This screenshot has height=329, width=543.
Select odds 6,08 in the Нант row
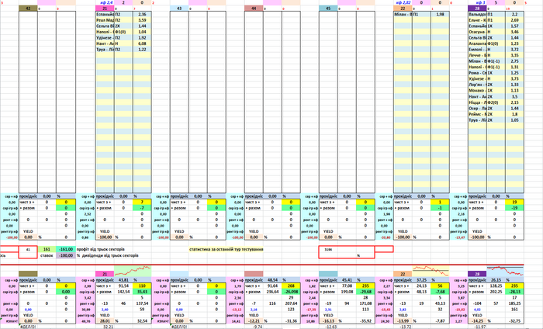142,44
